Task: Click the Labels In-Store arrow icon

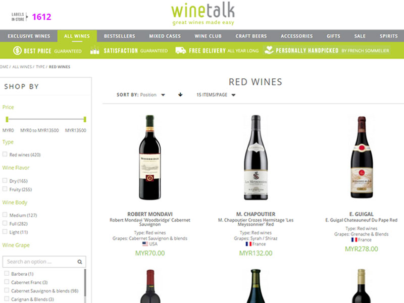Action: coord(27,17)
